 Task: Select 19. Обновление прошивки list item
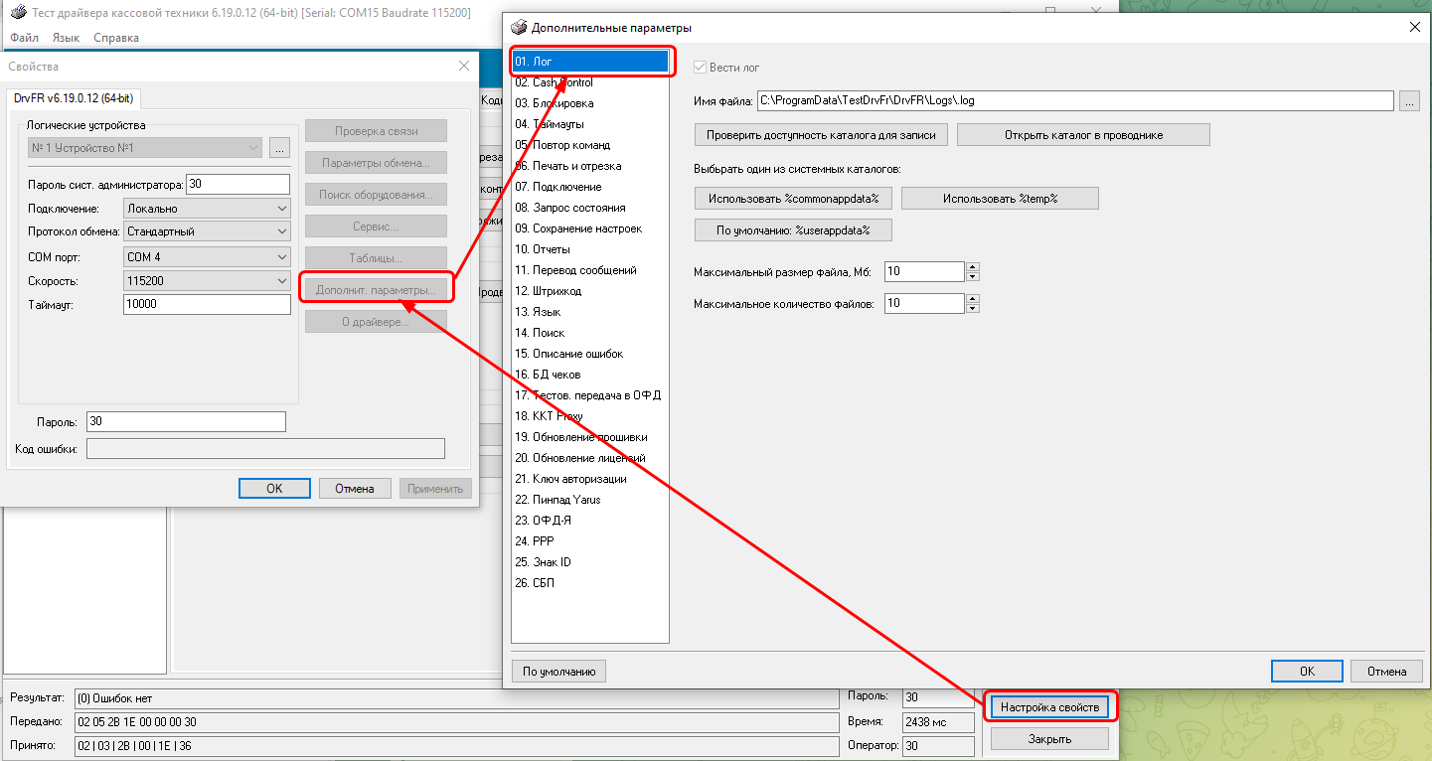[x=580, y=437]
